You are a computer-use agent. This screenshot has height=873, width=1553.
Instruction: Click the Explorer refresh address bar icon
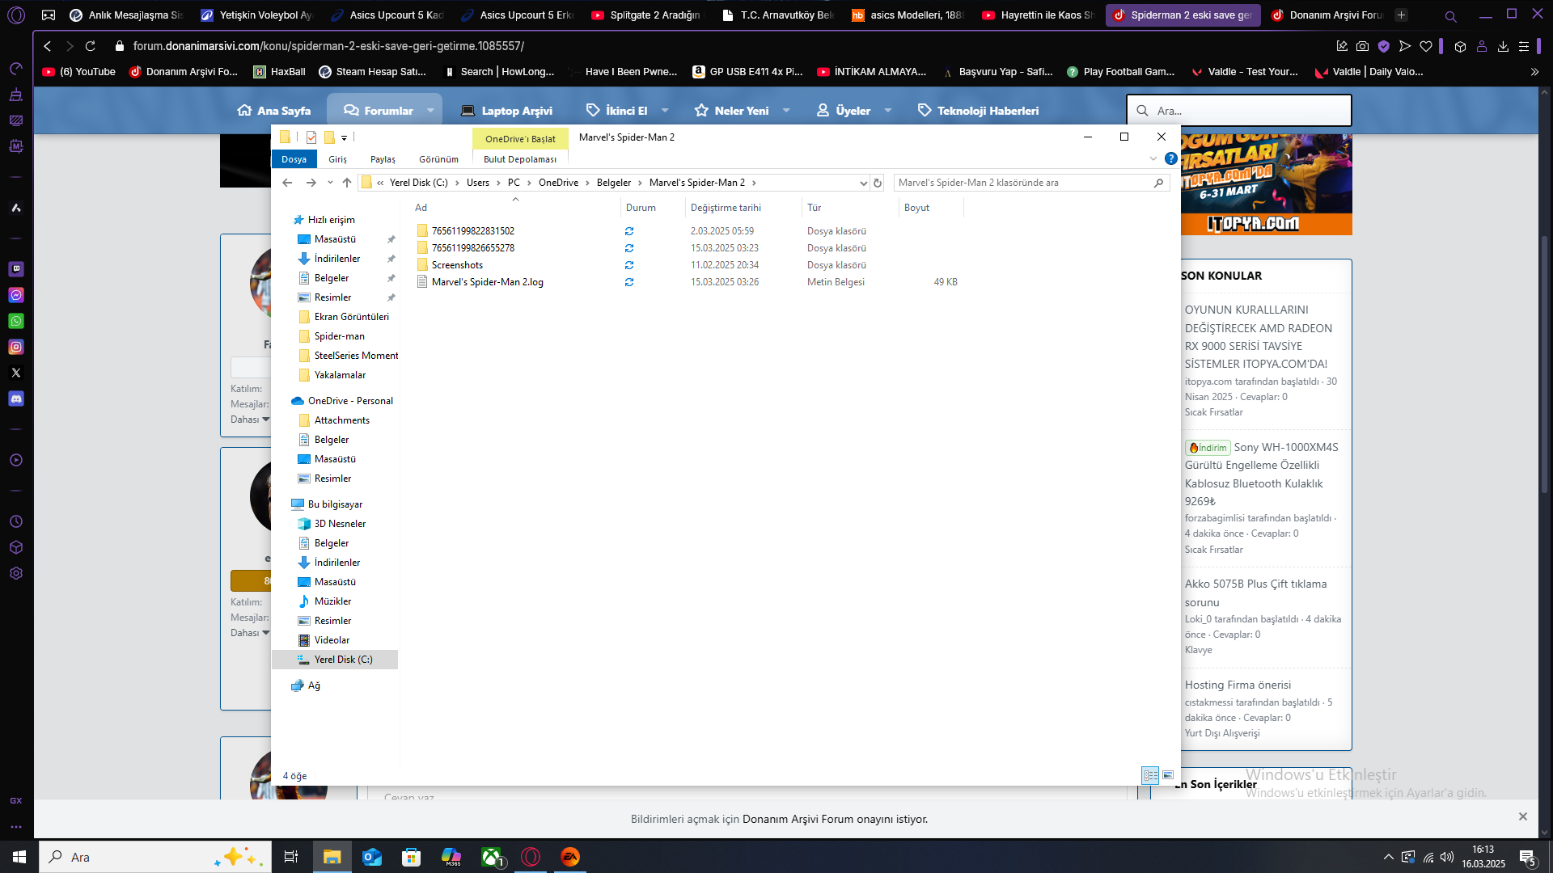[878, 183]
